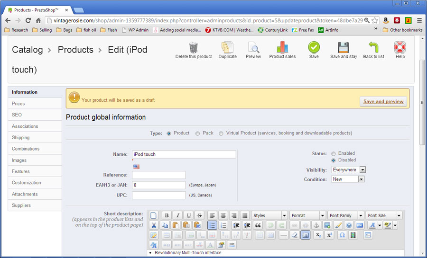Open the Prices tab
This screenshot has width=427, height=258.
pos(35,104)
